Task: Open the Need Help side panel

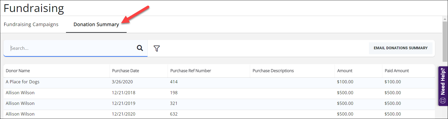Action: click(x=443, y=81)
